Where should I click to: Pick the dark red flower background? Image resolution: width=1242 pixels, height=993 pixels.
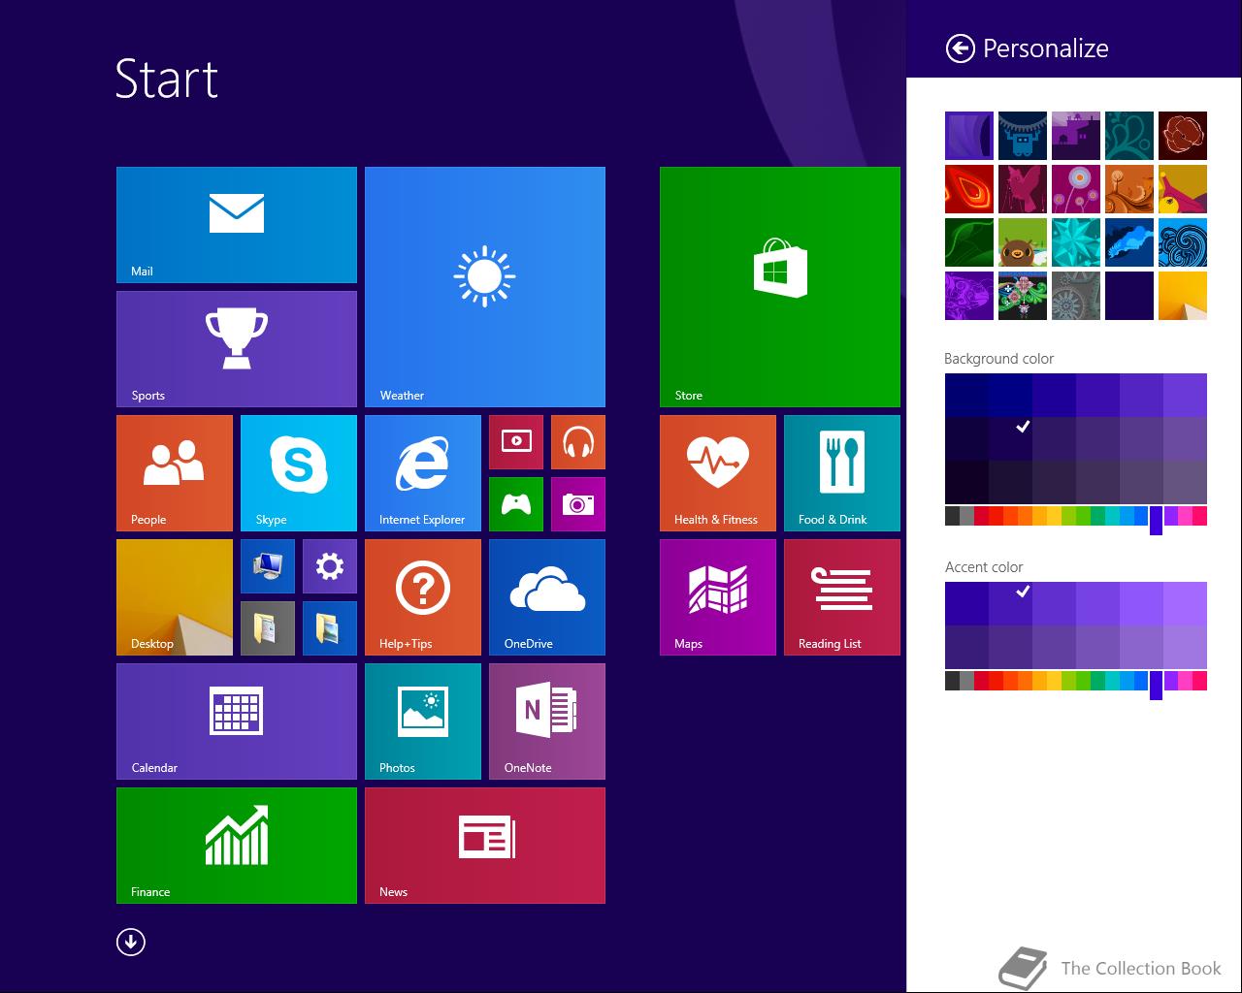(1183, 136)
